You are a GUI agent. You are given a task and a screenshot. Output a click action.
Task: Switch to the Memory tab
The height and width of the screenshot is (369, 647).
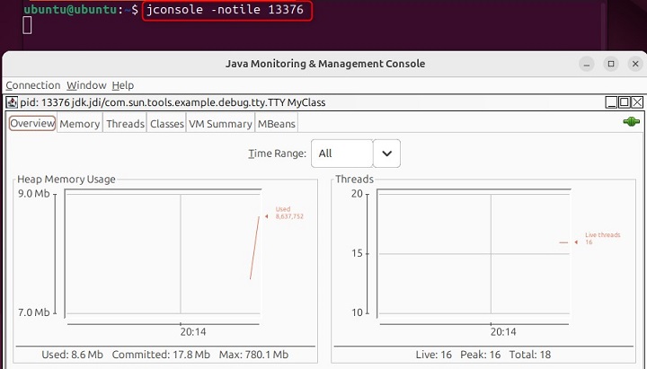[x=80, y=124]
